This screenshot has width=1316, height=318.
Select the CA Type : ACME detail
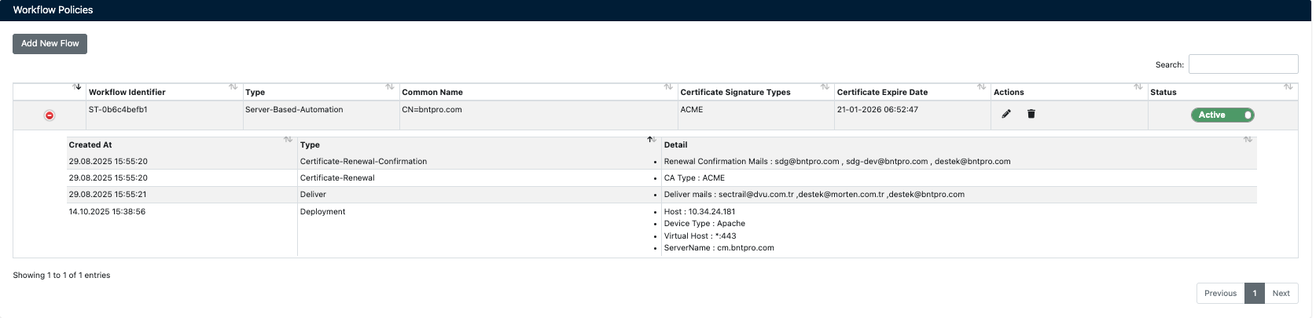(694, 178)
